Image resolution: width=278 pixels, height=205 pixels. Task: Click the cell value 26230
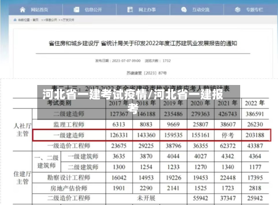point(255,124)
